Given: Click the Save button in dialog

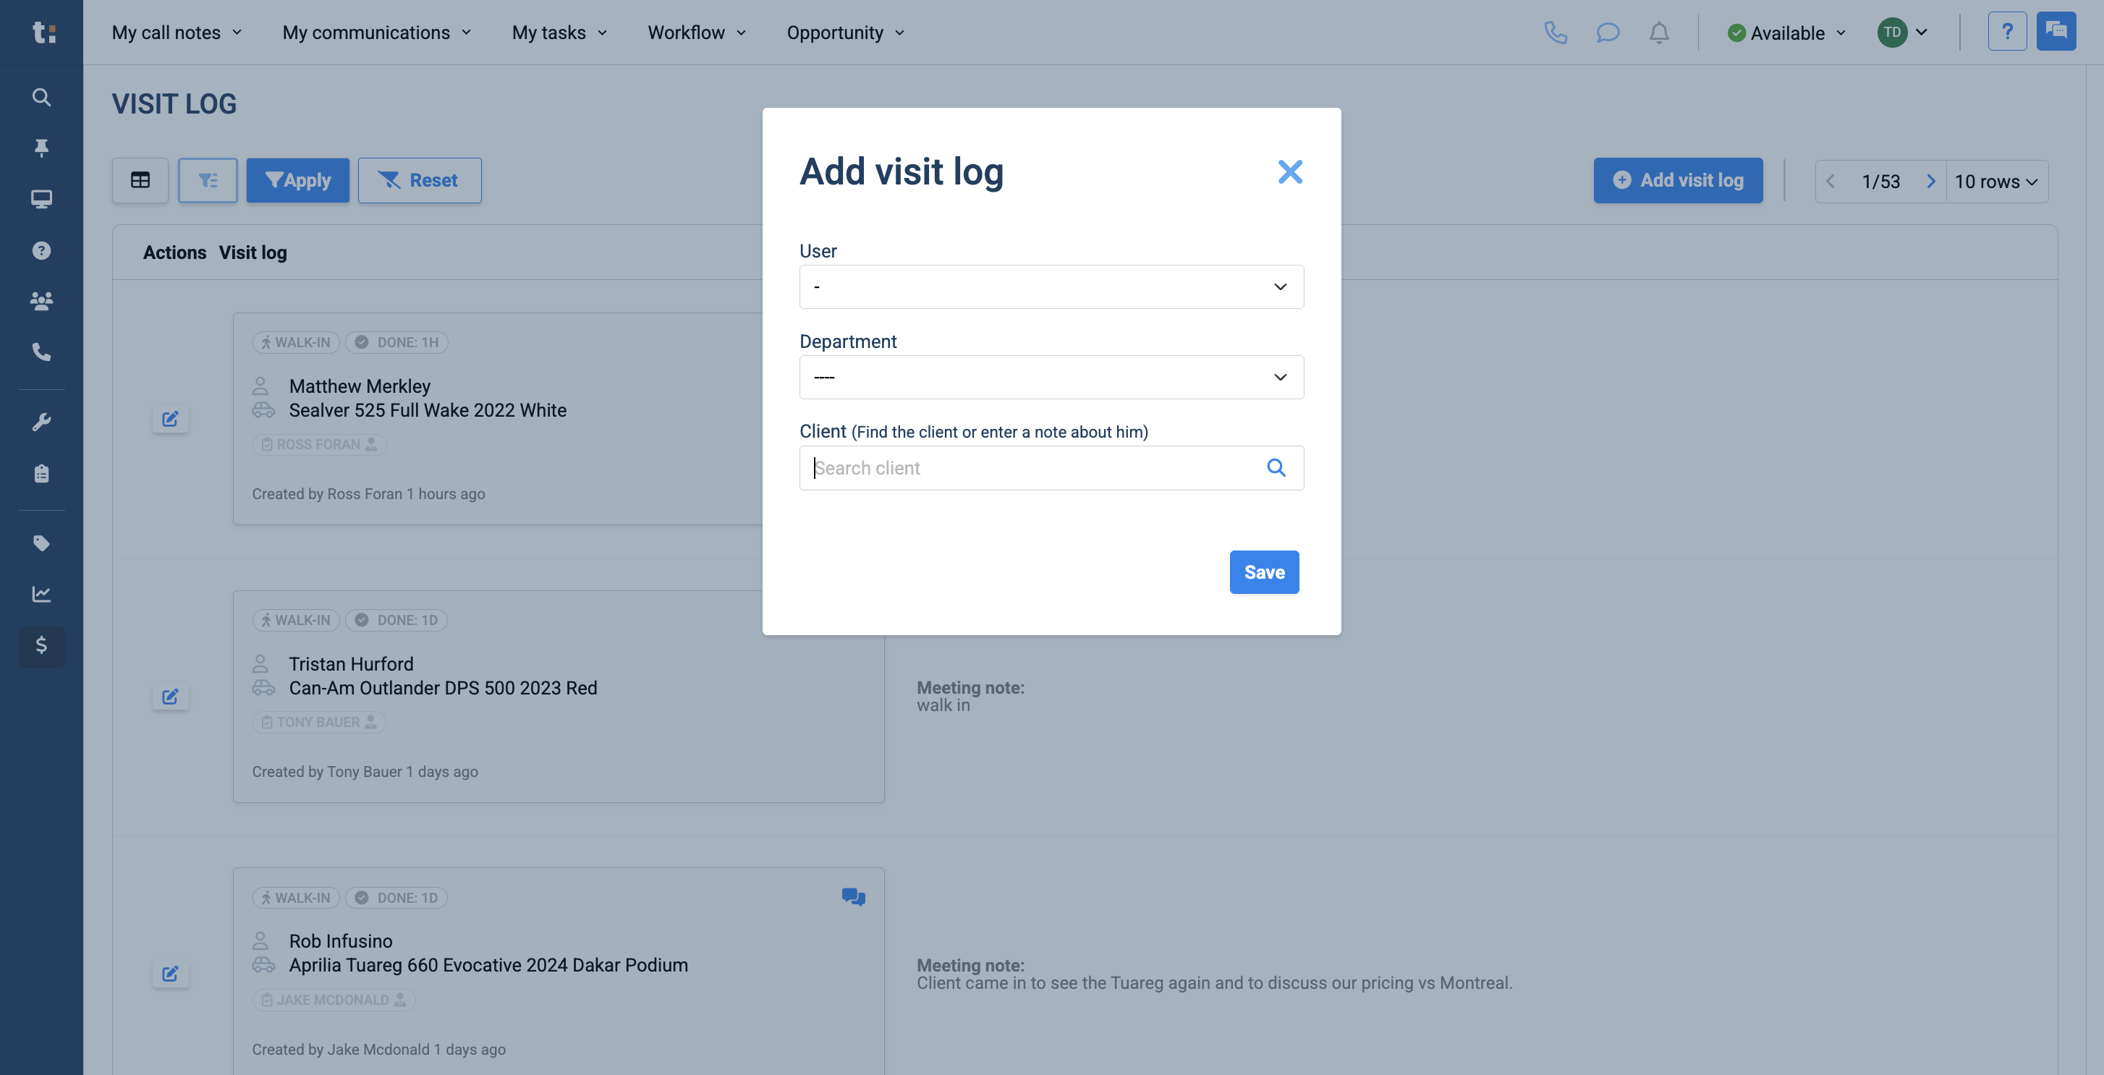Looking at the screenshot, I should click(x=1263, y=572).
